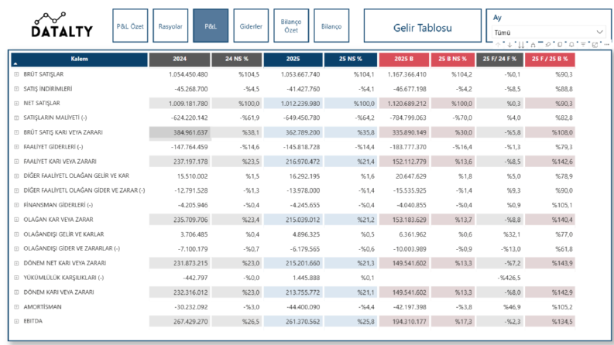Expand the AMORTİSMAN row
The width and height of the screenshot is (614, 345).
coord(16,307)
